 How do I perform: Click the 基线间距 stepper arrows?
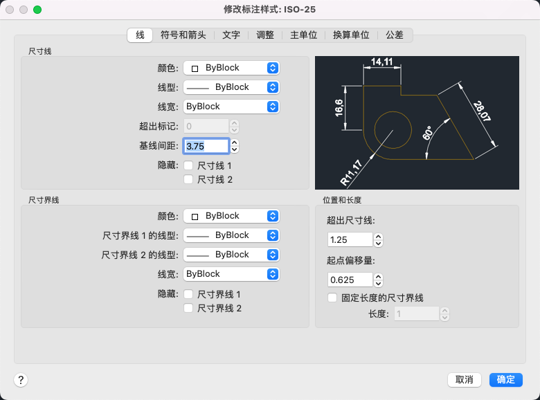(235, 146)
